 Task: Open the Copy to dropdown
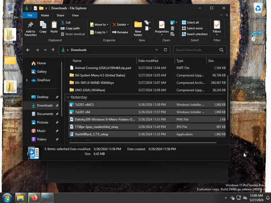[x=99, y=32]
